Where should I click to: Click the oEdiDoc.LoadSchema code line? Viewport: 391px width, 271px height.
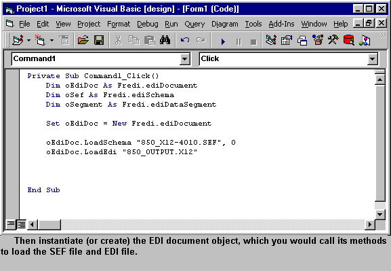point(141,142)
